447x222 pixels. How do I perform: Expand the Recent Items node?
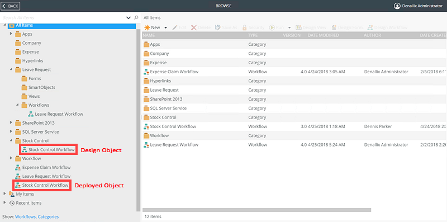[4, 202]
